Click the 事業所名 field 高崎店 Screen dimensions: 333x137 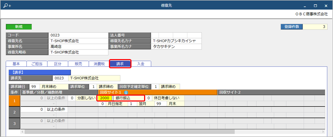pos(79,47)
